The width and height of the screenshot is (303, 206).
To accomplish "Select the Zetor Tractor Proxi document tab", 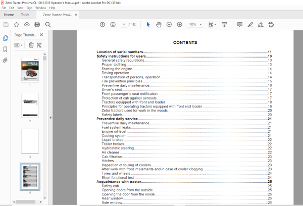I will (x=57, y=15).
